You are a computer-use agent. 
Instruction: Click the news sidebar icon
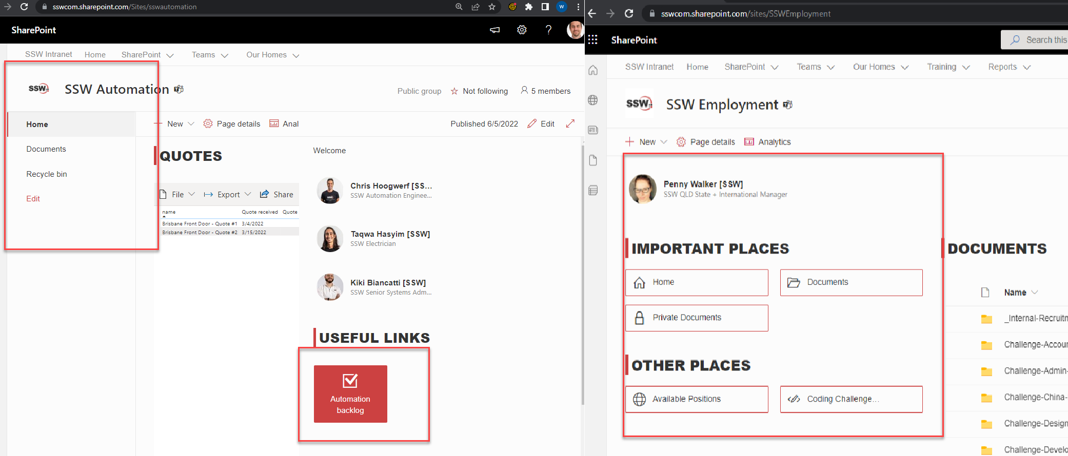(x=593, y=130)
